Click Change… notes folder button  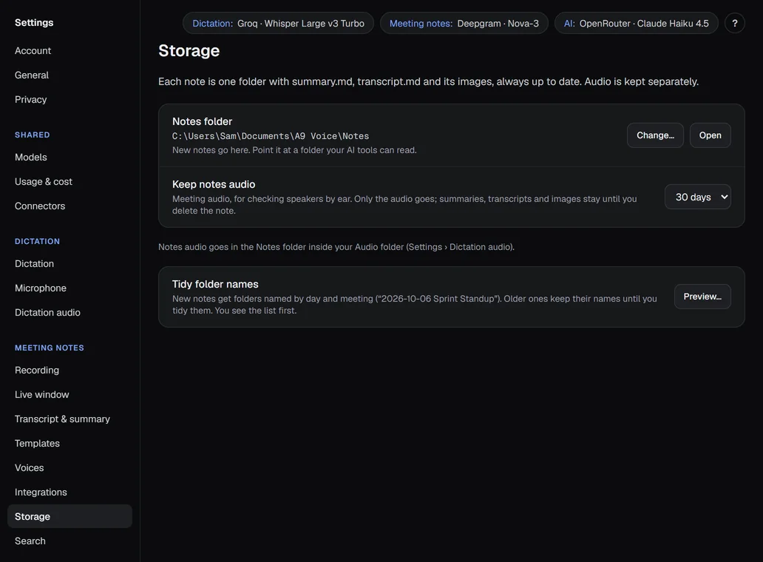(655, 135)
